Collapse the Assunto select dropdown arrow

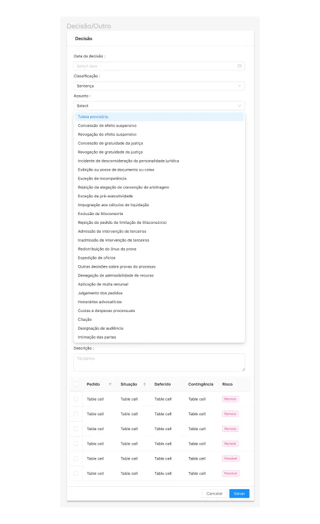[240, 106]
